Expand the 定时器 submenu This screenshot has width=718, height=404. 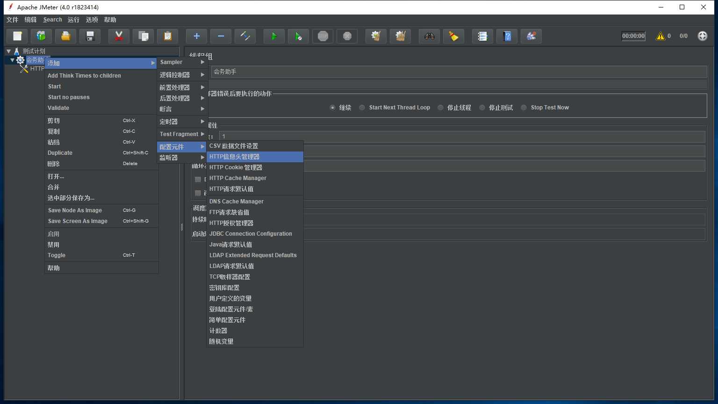click(182, 122)
